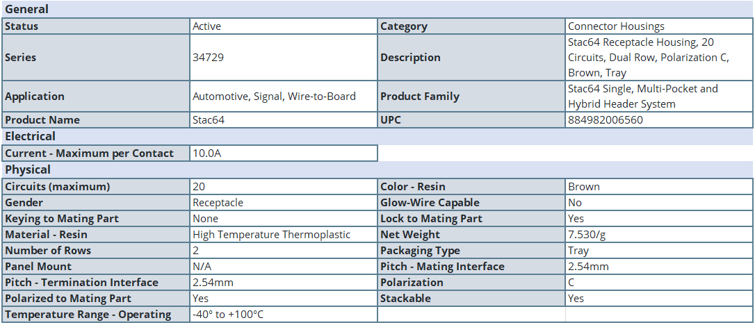Click the Net Weight value 7.530/g
This screenshot has height=325, width=755.
coord(587,235)
